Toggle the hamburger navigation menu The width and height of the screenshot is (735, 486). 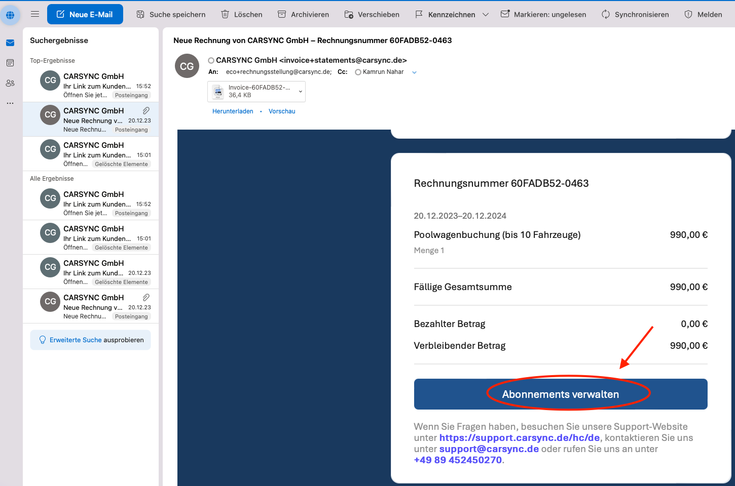(35, 14)
